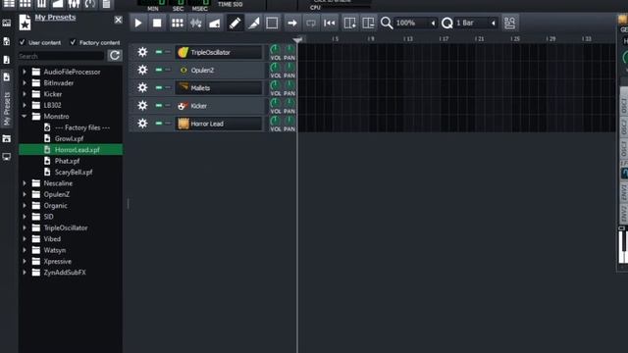Solo the OpulenZ track
628x353 pixels.
168,70
